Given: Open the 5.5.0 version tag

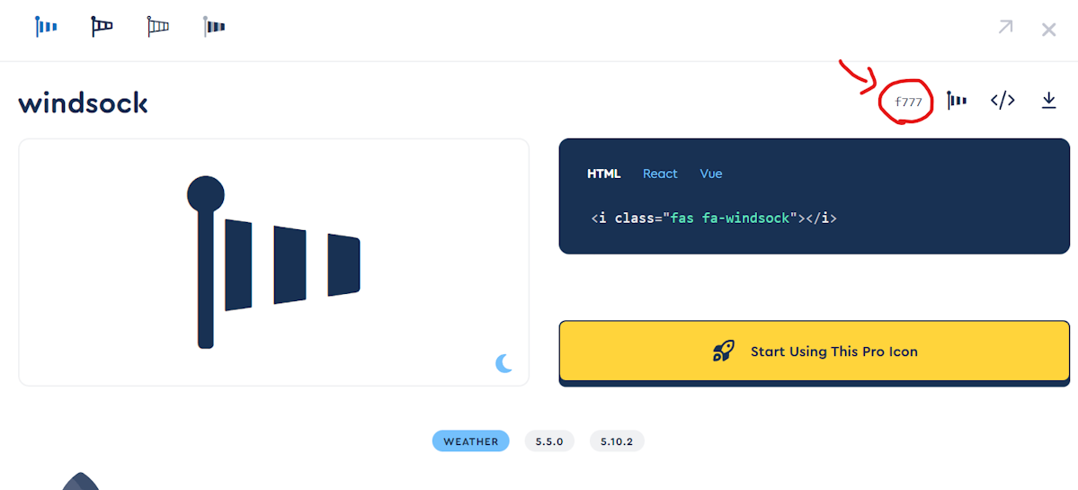Looking at the screenshot, I should pyautogui.click(x=550, y=441).
